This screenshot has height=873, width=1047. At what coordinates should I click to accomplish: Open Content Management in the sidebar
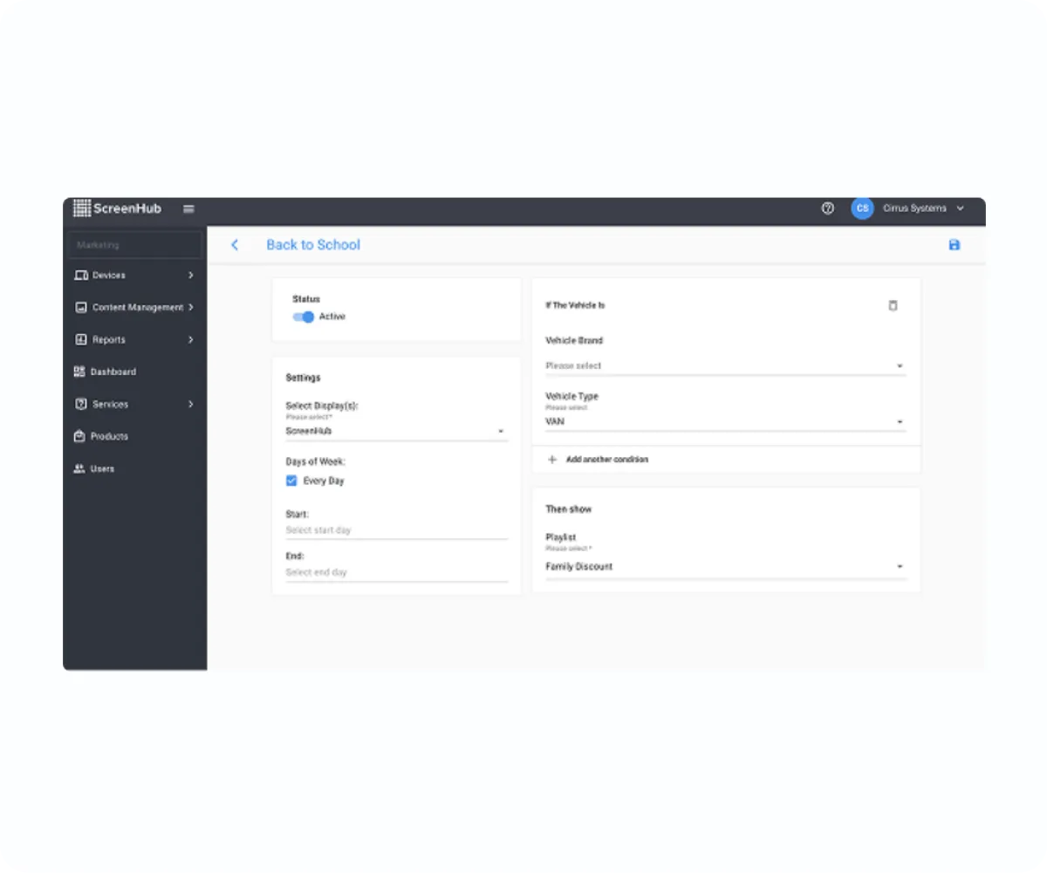[134, 308]
